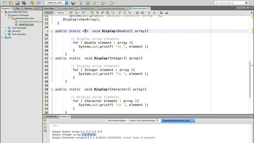Close the Output tab
This screenshot has width=254, height=143.
pos(69,116)
